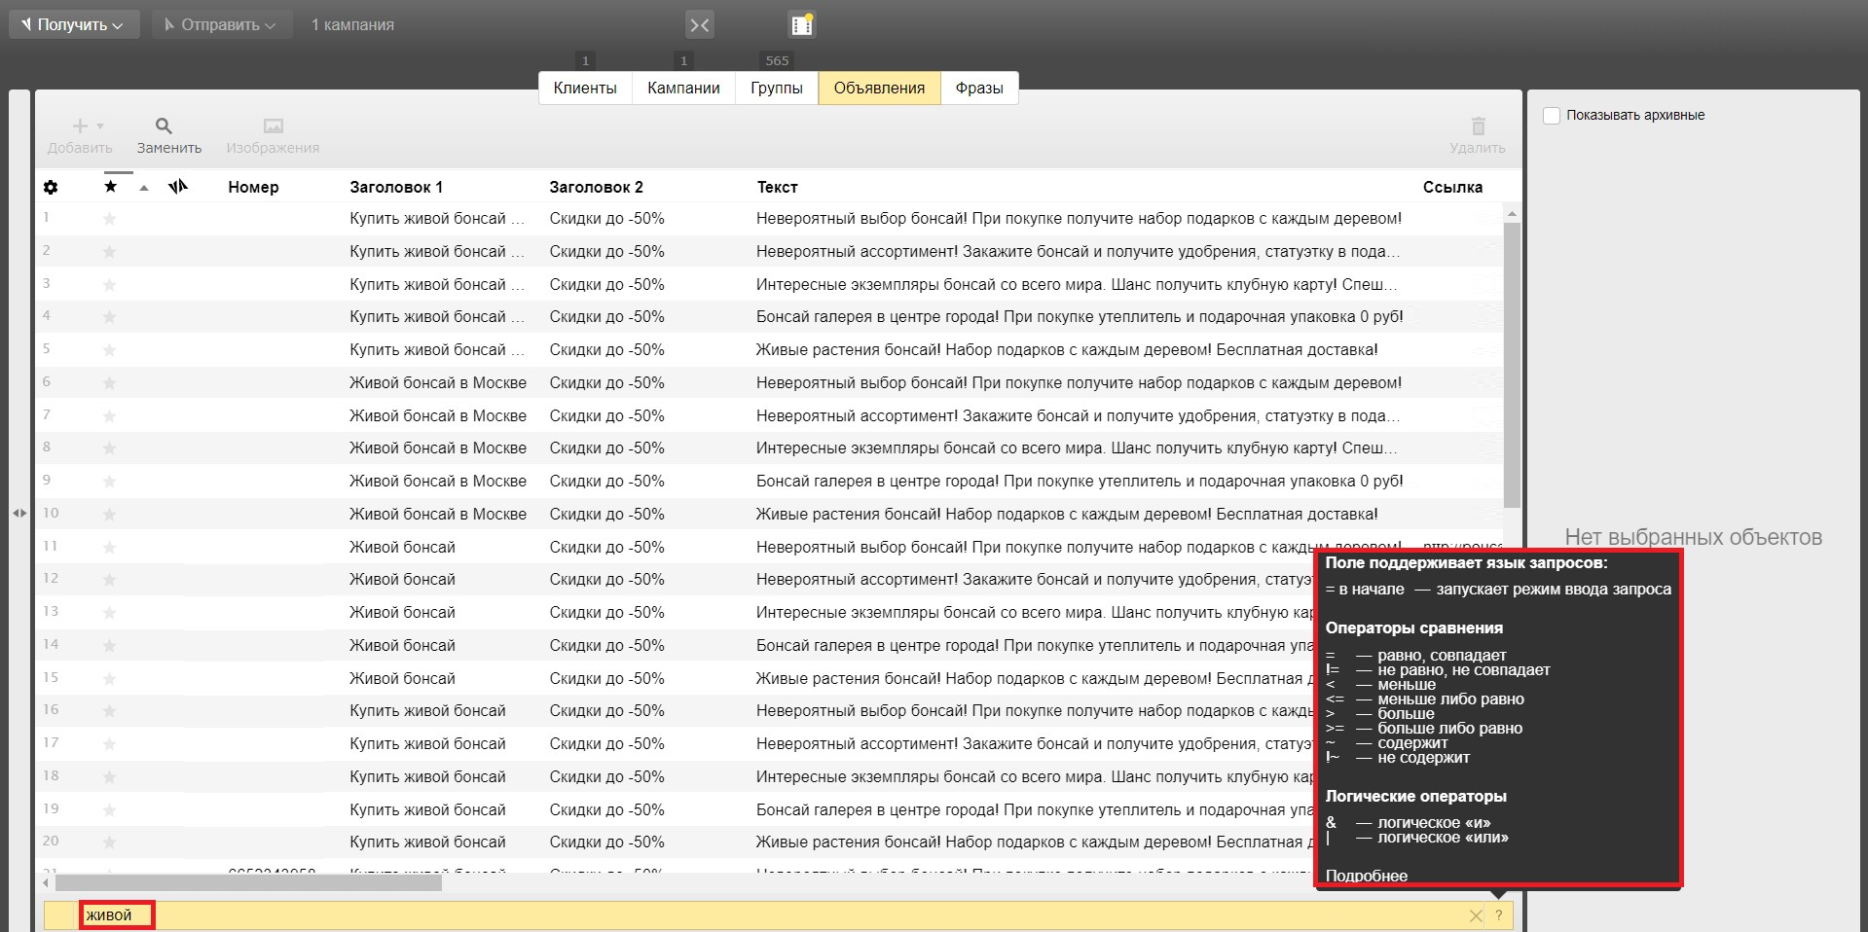1868x932 pixels.
Task: Expand the Отправить dropdown
Action: coord(222,25)
